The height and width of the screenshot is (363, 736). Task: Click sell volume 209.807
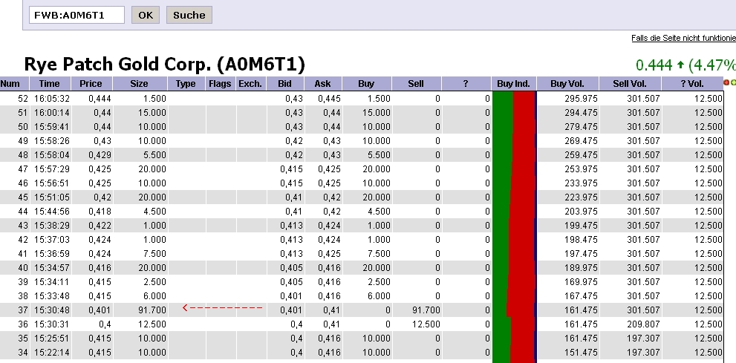pyautogui.click(x=643, y=324)
